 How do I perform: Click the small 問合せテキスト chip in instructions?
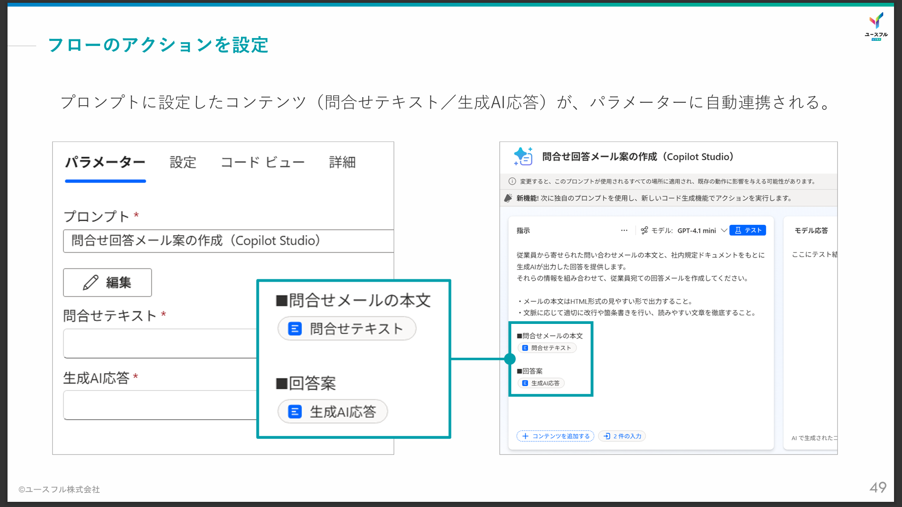547,348
